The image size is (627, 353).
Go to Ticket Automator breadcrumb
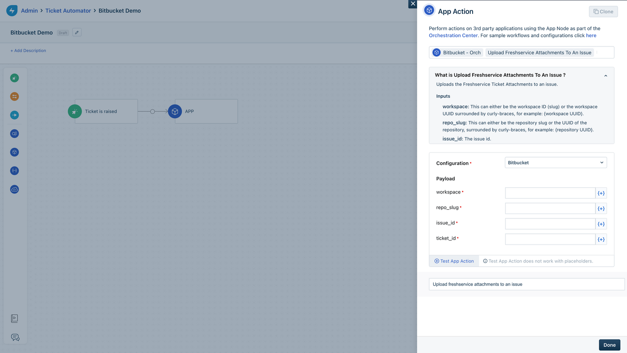pos(68,11)
